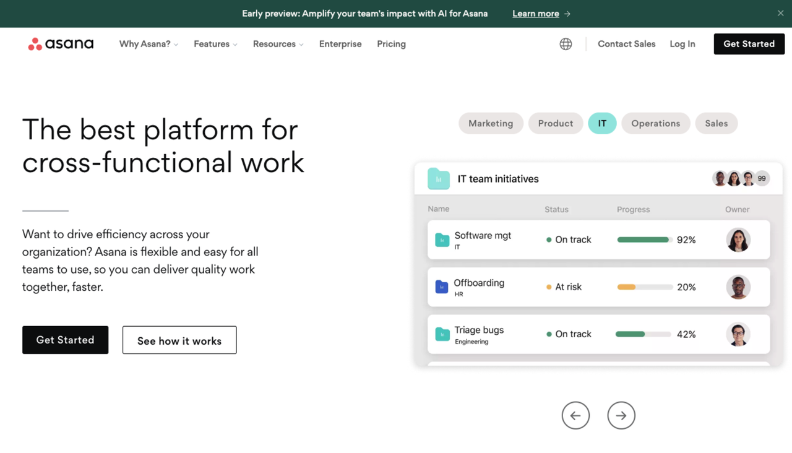Viewport: 792px width, 453px height.
Task: Click the Status column header
Action: (556, 210)
